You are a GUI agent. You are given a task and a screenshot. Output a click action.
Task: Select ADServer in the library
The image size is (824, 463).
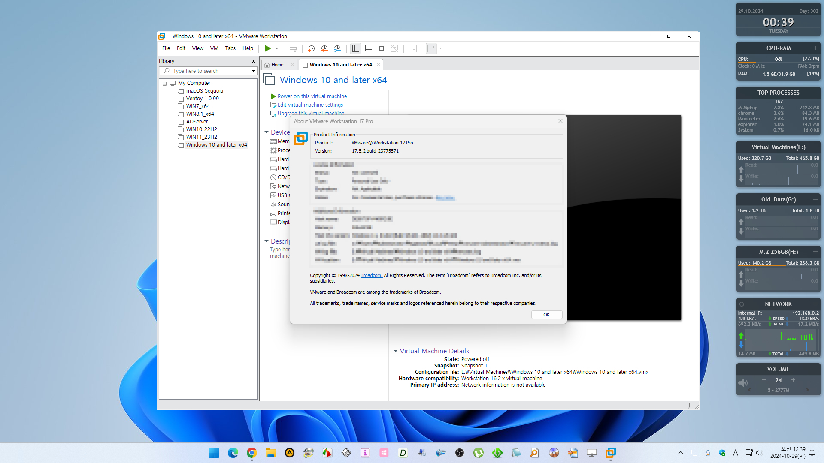[197, 122]
